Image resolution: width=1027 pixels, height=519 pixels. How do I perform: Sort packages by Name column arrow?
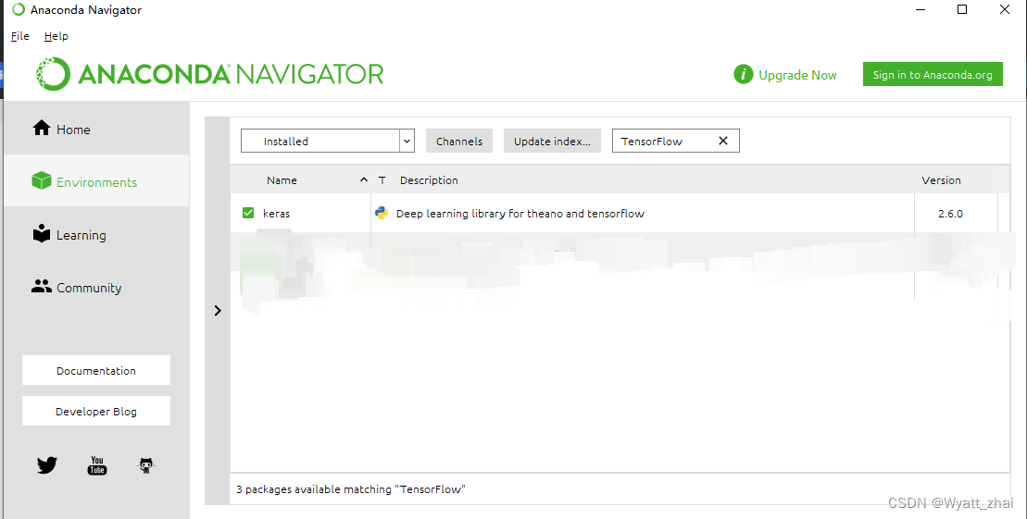click(x=364, y=180)
